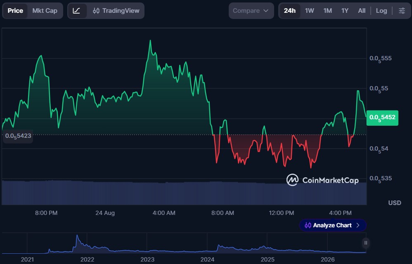
Task: Click the Analyze Chart button
Action: click(x=333, y=225)
